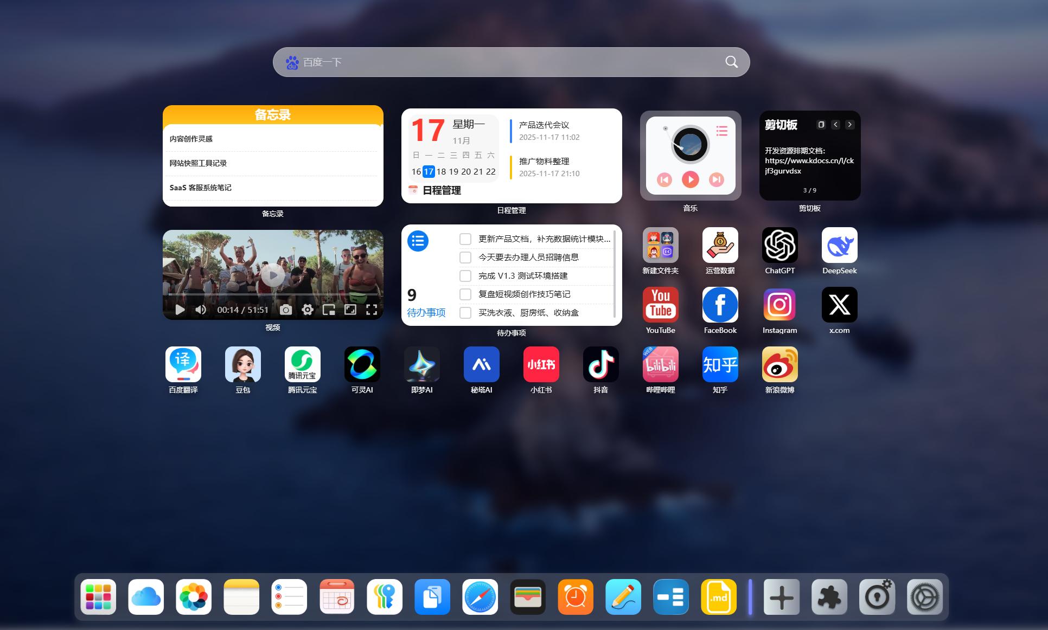This screenshot has height=630, width=1048.
Task: Check off 完成 V1.3 测试环境搭建
Action: (465, 275)
